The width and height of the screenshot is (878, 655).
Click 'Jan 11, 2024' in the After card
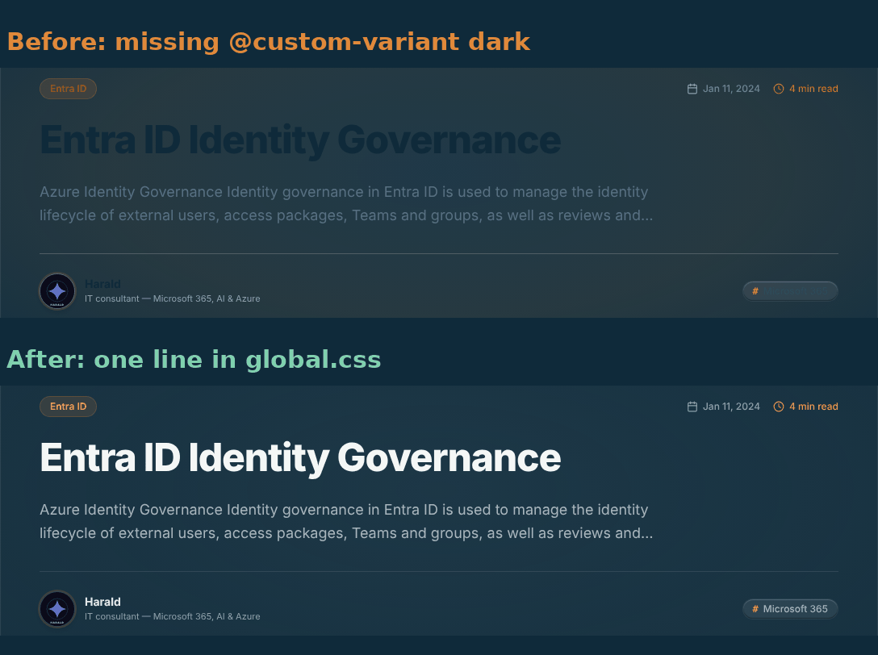731,407
